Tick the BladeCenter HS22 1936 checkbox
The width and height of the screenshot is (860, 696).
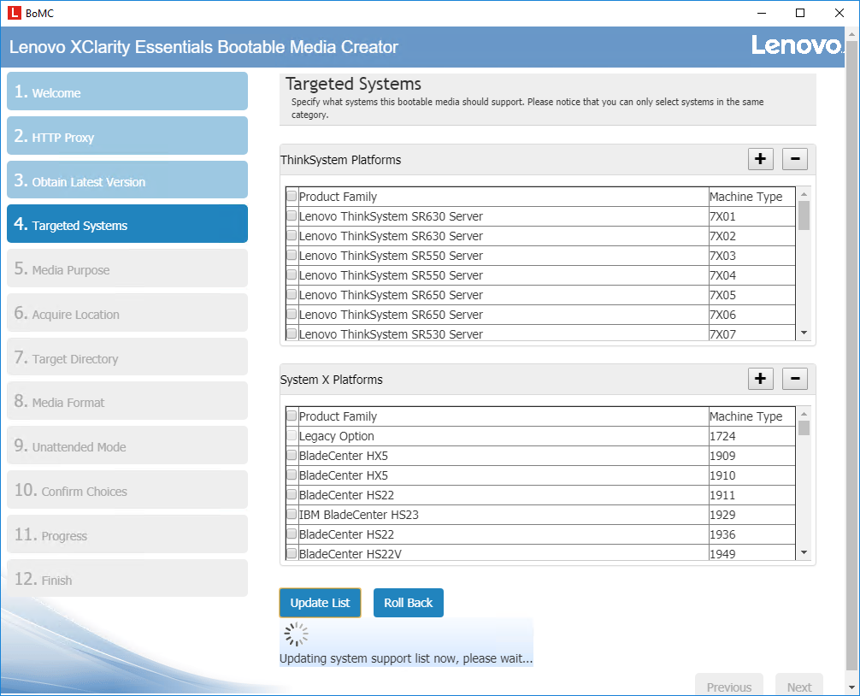pos(292,534)
